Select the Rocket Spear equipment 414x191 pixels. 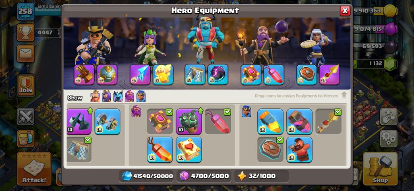[328, 122]
